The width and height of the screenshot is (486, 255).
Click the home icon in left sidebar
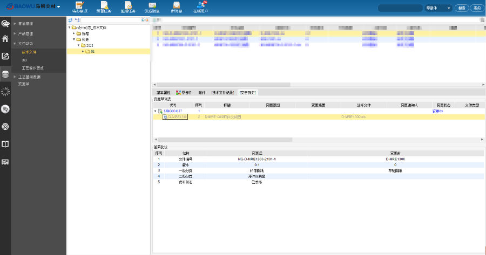(x=5, y=39)
